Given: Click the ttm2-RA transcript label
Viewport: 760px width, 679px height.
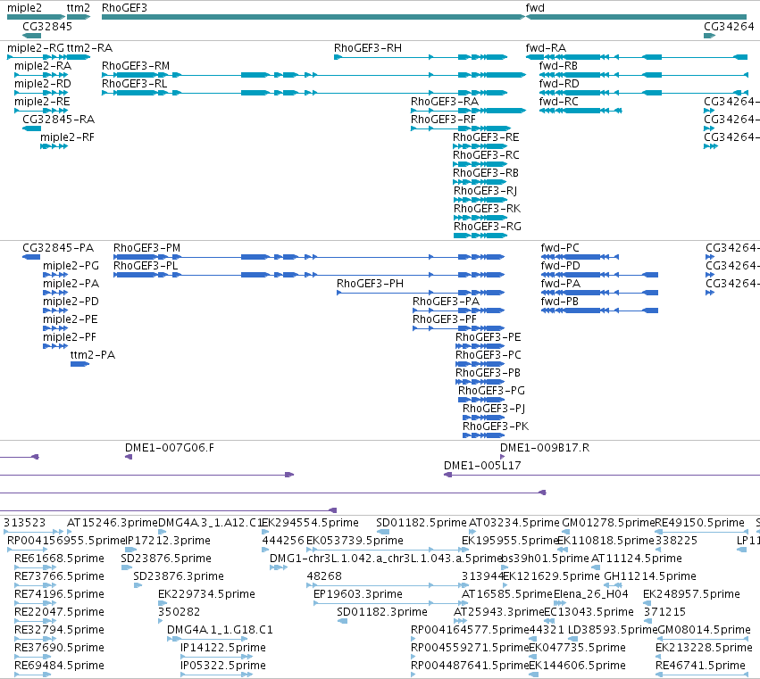Looking at the screenshot, I should click(89, 48).
